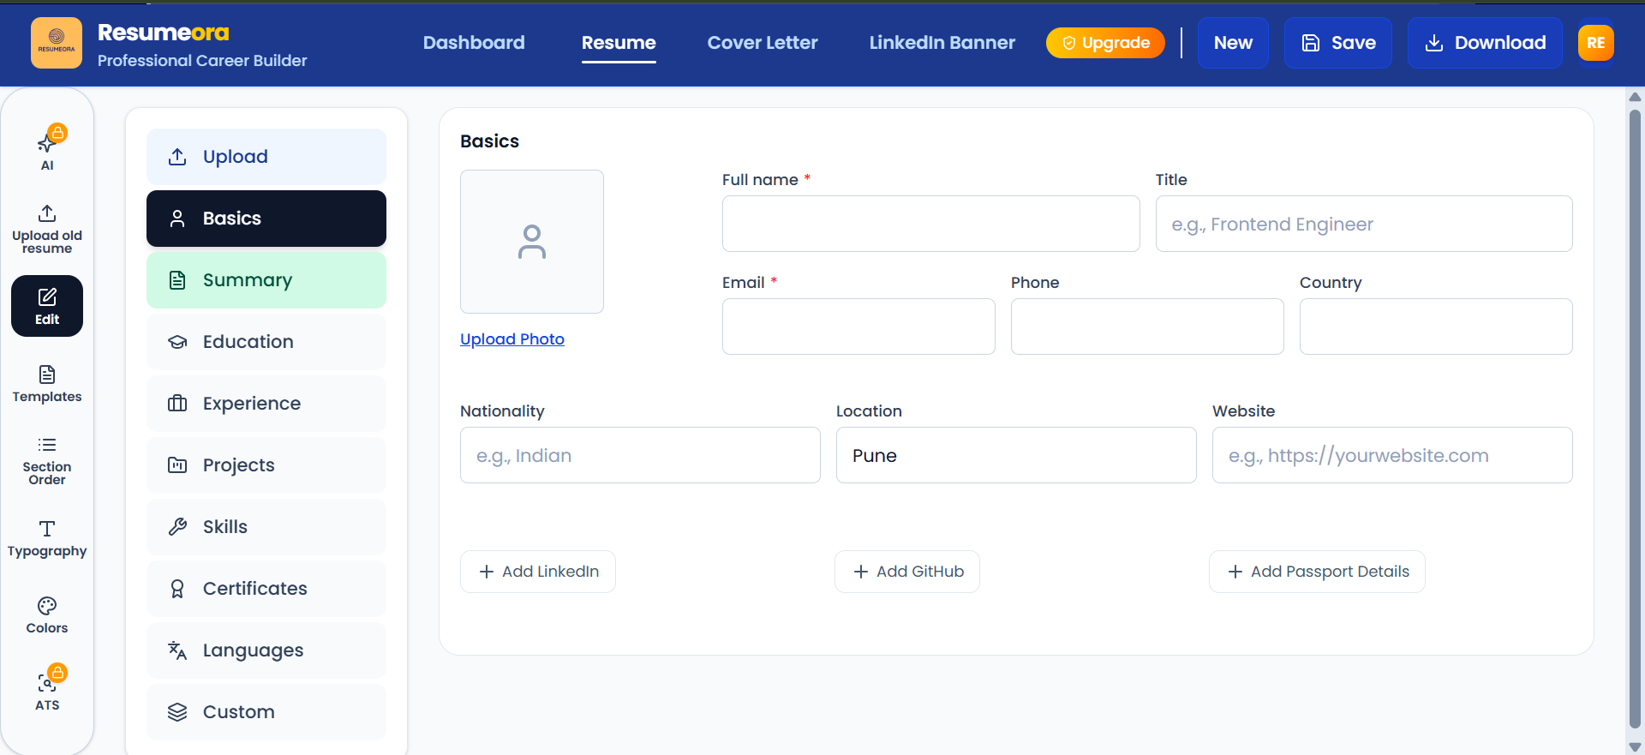Click Upload old resume sidebar icon
1645x755 pixels.
pos(47,229)
